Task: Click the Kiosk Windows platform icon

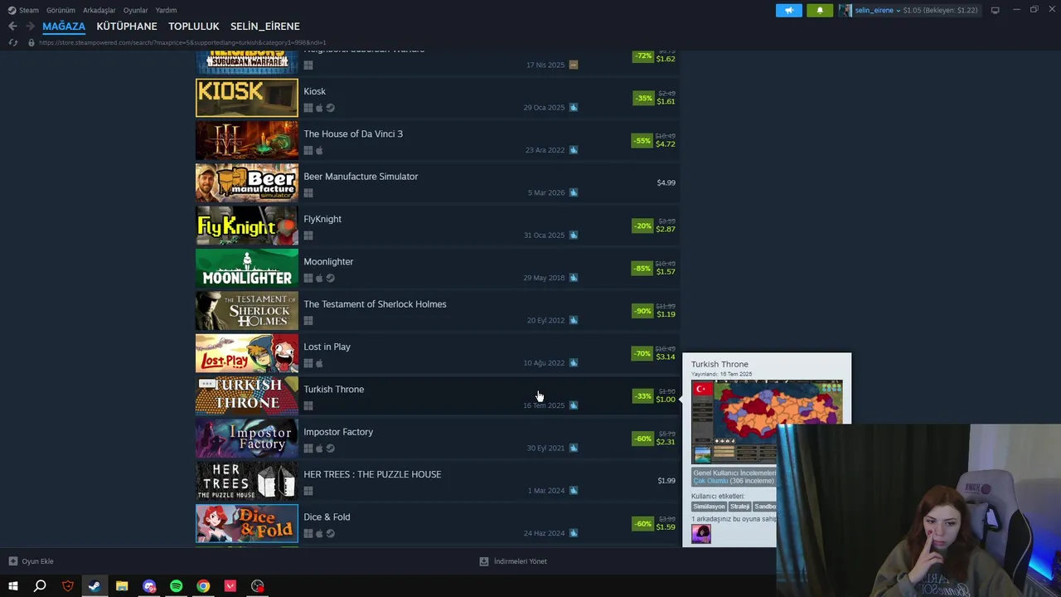Action: pos(308,108)
